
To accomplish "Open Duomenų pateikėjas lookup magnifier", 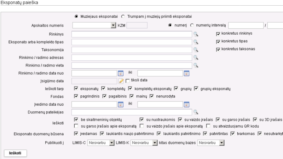I will pos(196,112).
